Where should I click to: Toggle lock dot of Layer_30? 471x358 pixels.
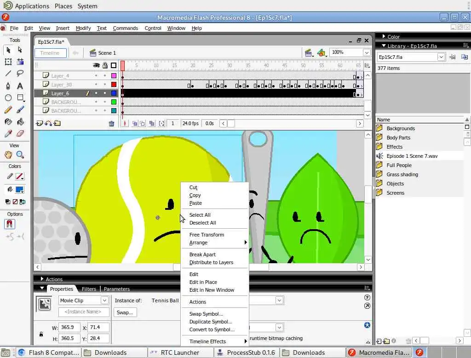pos(105,85)
